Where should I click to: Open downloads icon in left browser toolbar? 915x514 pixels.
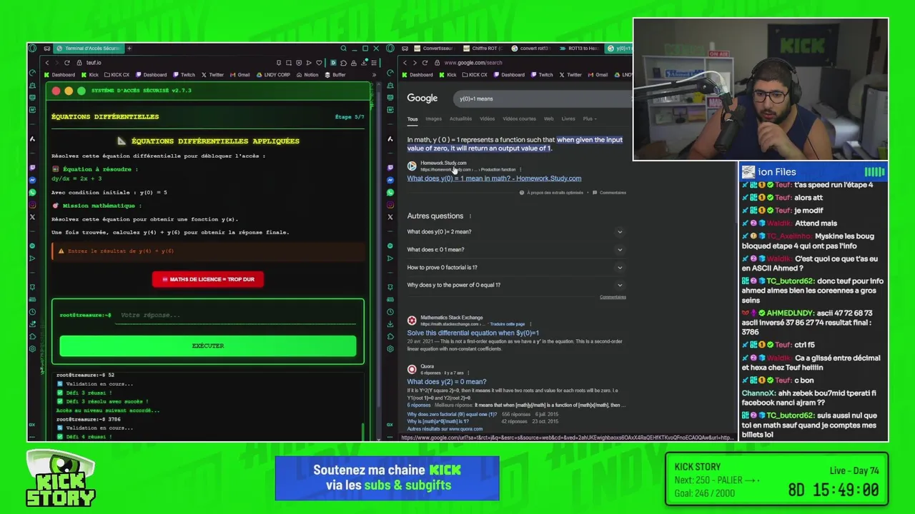coord(364,63)
